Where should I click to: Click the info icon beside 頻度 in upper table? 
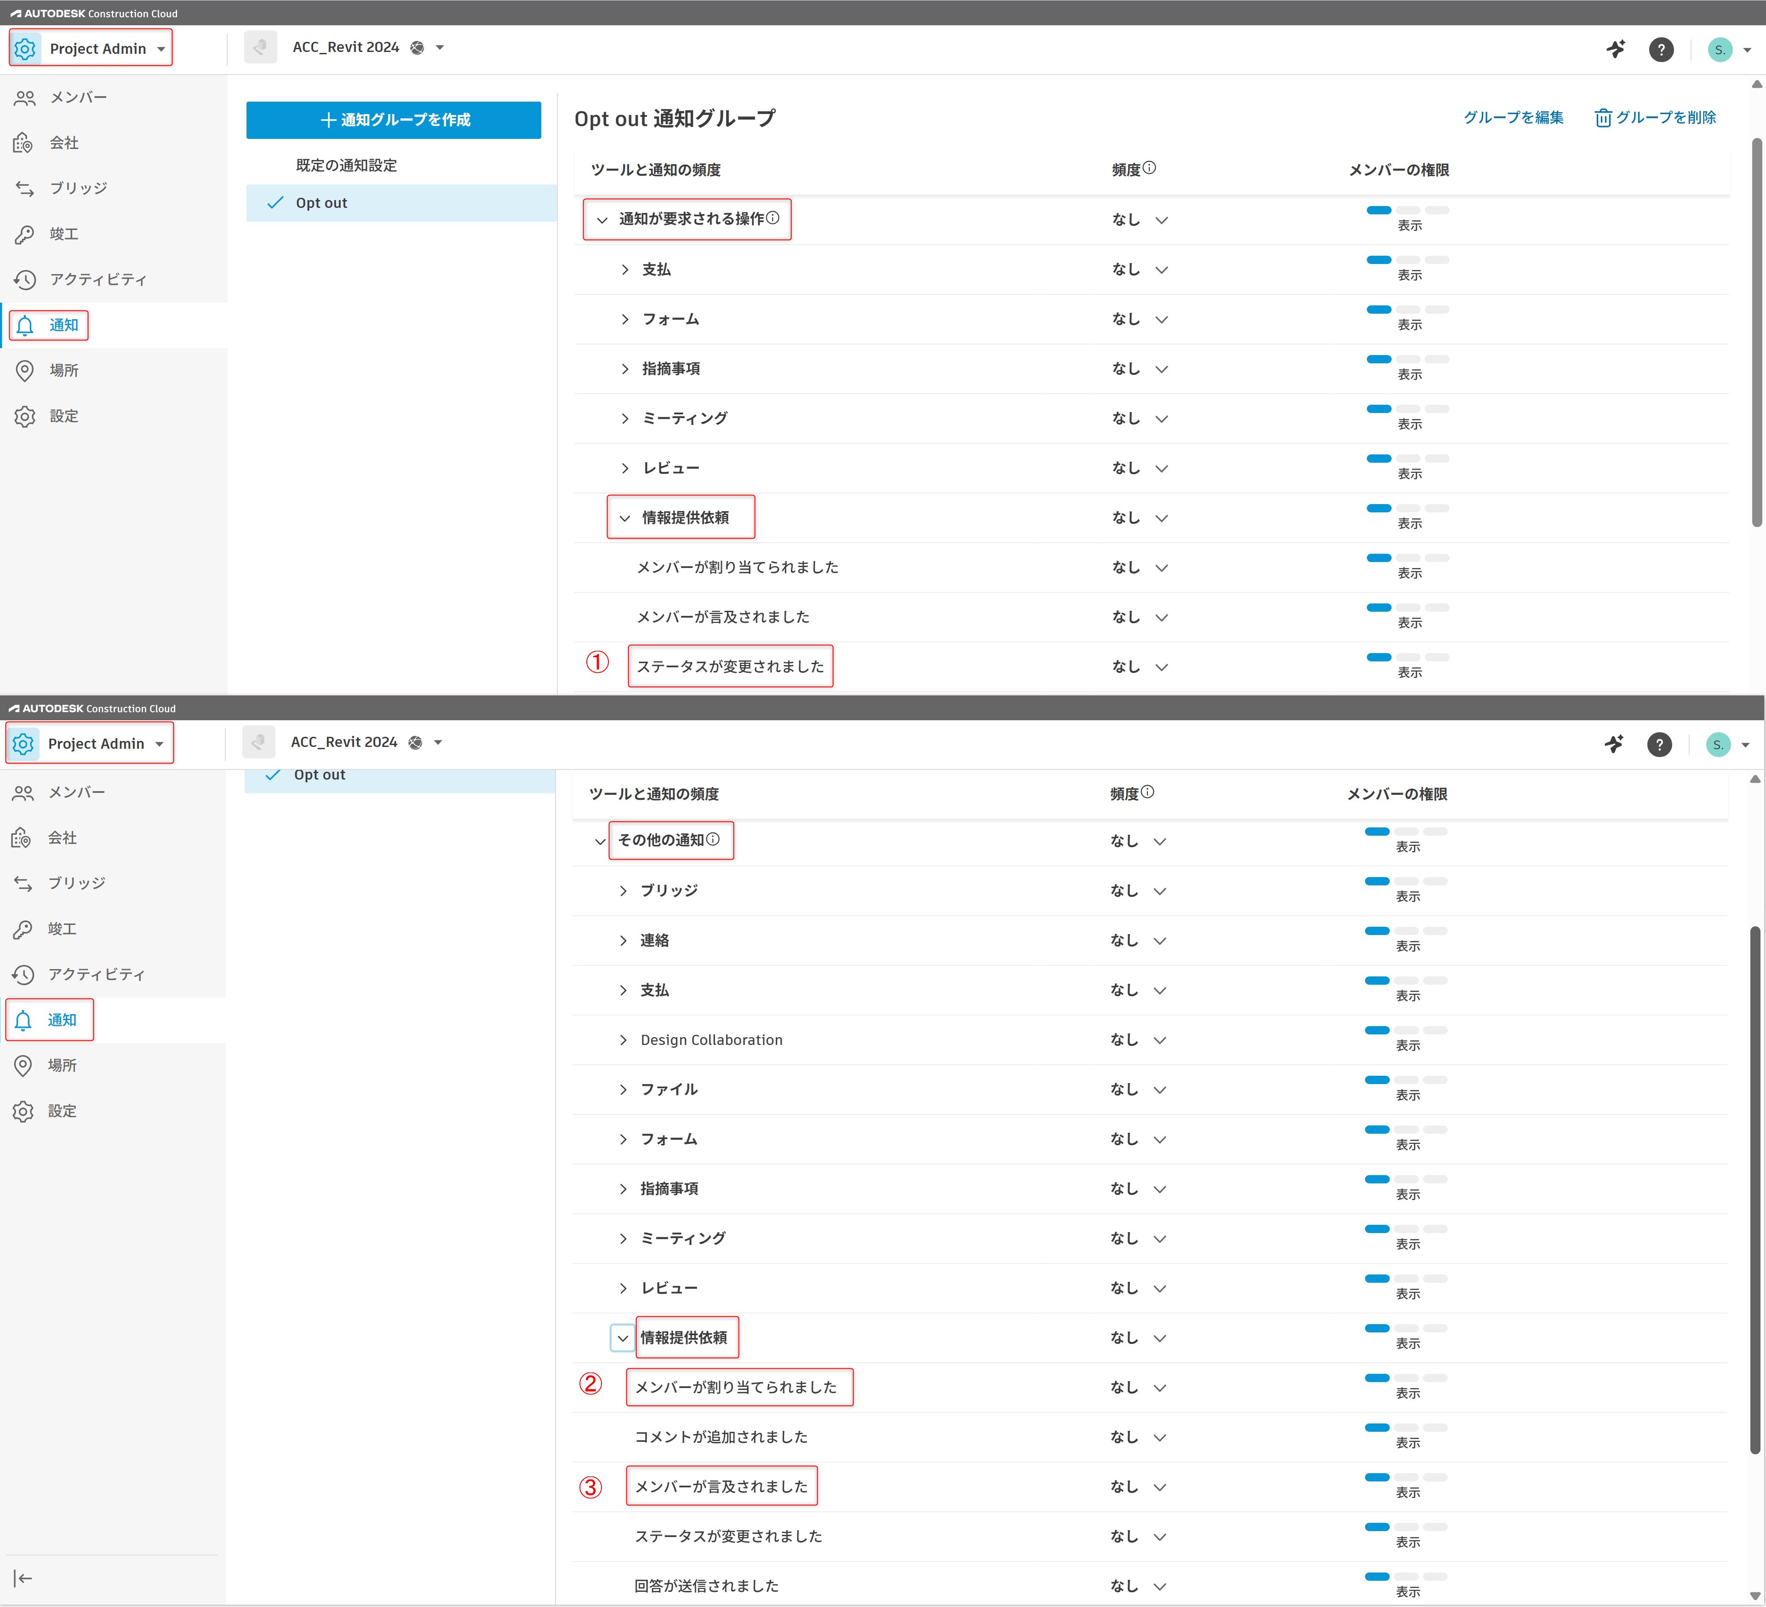[x=1149, y=168]
